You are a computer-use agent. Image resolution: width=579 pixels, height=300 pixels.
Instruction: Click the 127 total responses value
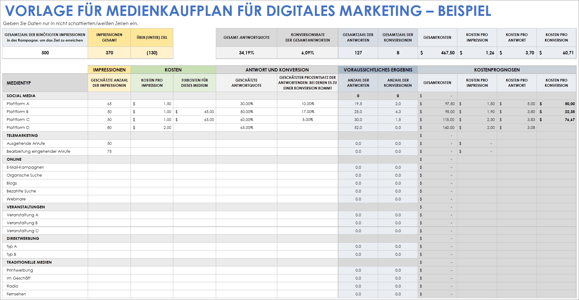[358, 53]
